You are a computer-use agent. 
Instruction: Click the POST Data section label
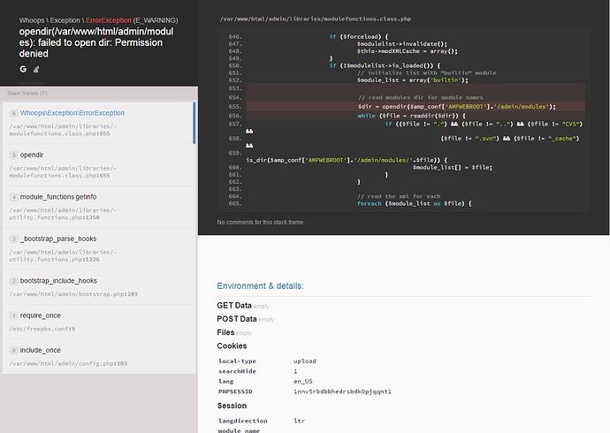237,319
